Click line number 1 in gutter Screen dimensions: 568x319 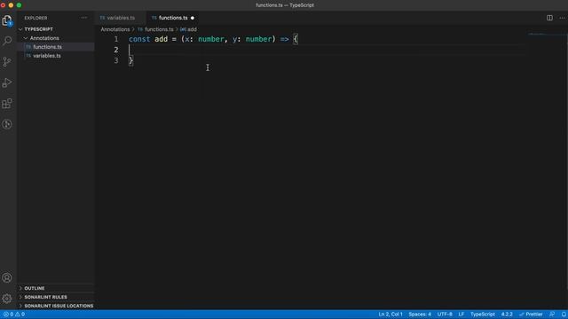click(116, 39)
